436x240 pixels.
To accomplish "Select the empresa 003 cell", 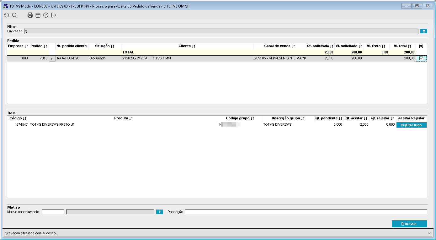I will click(x=18, y=58).
